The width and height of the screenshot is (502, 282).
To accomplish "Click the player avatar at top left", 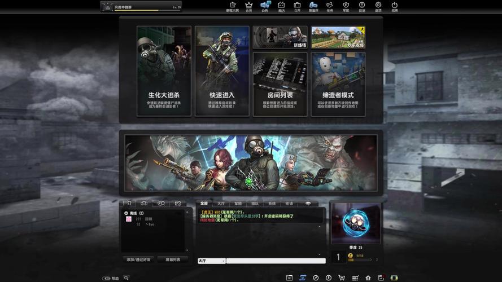I will [x=107, y=7].
